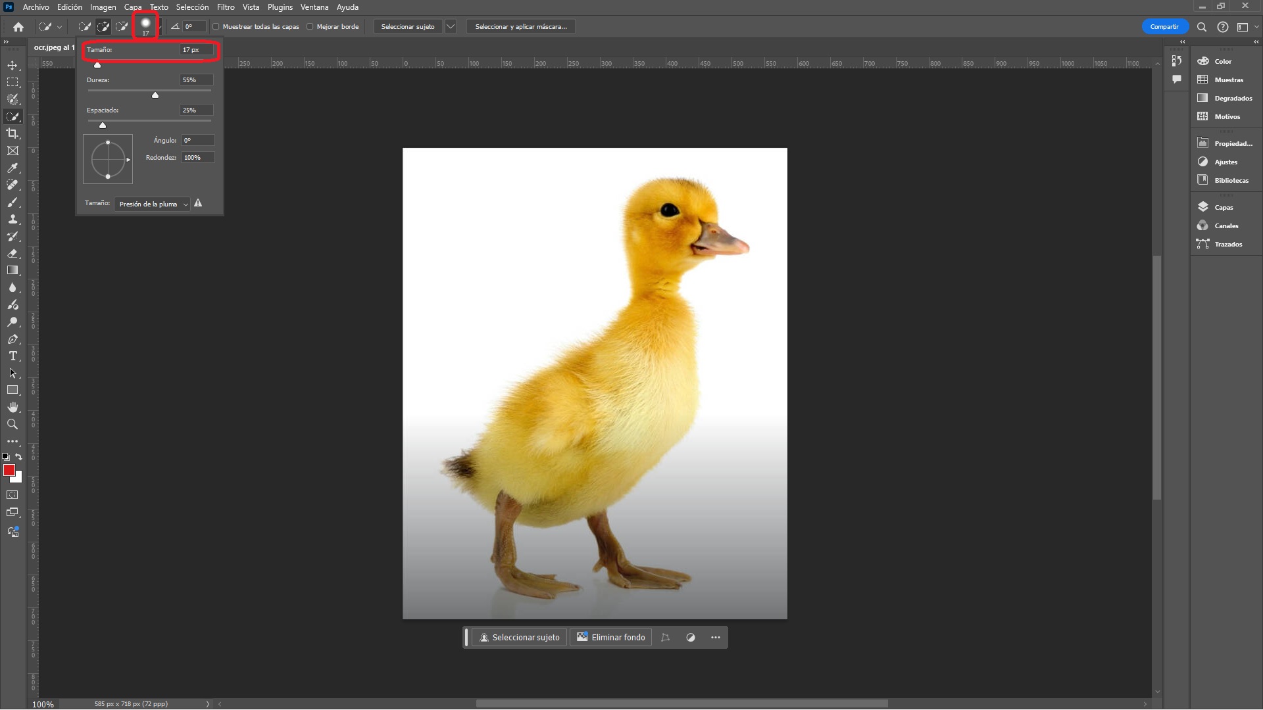Screen dimensions: 1263x710
Task: Expand the collapsed toolbar double arrows
Action: coord(6,41)
